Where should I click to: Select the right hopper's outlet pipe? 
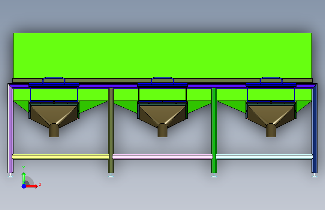pyautogui.click(x=271, y=131)
